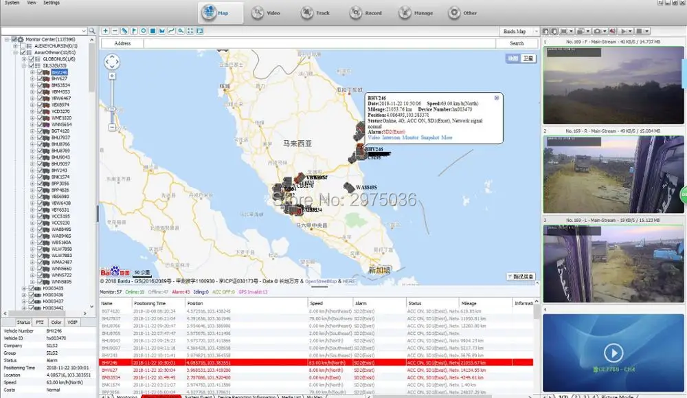Open the snapshot camera dropdown arrow
This screenshot has height=398, width=687.
(x=604, y=31)
